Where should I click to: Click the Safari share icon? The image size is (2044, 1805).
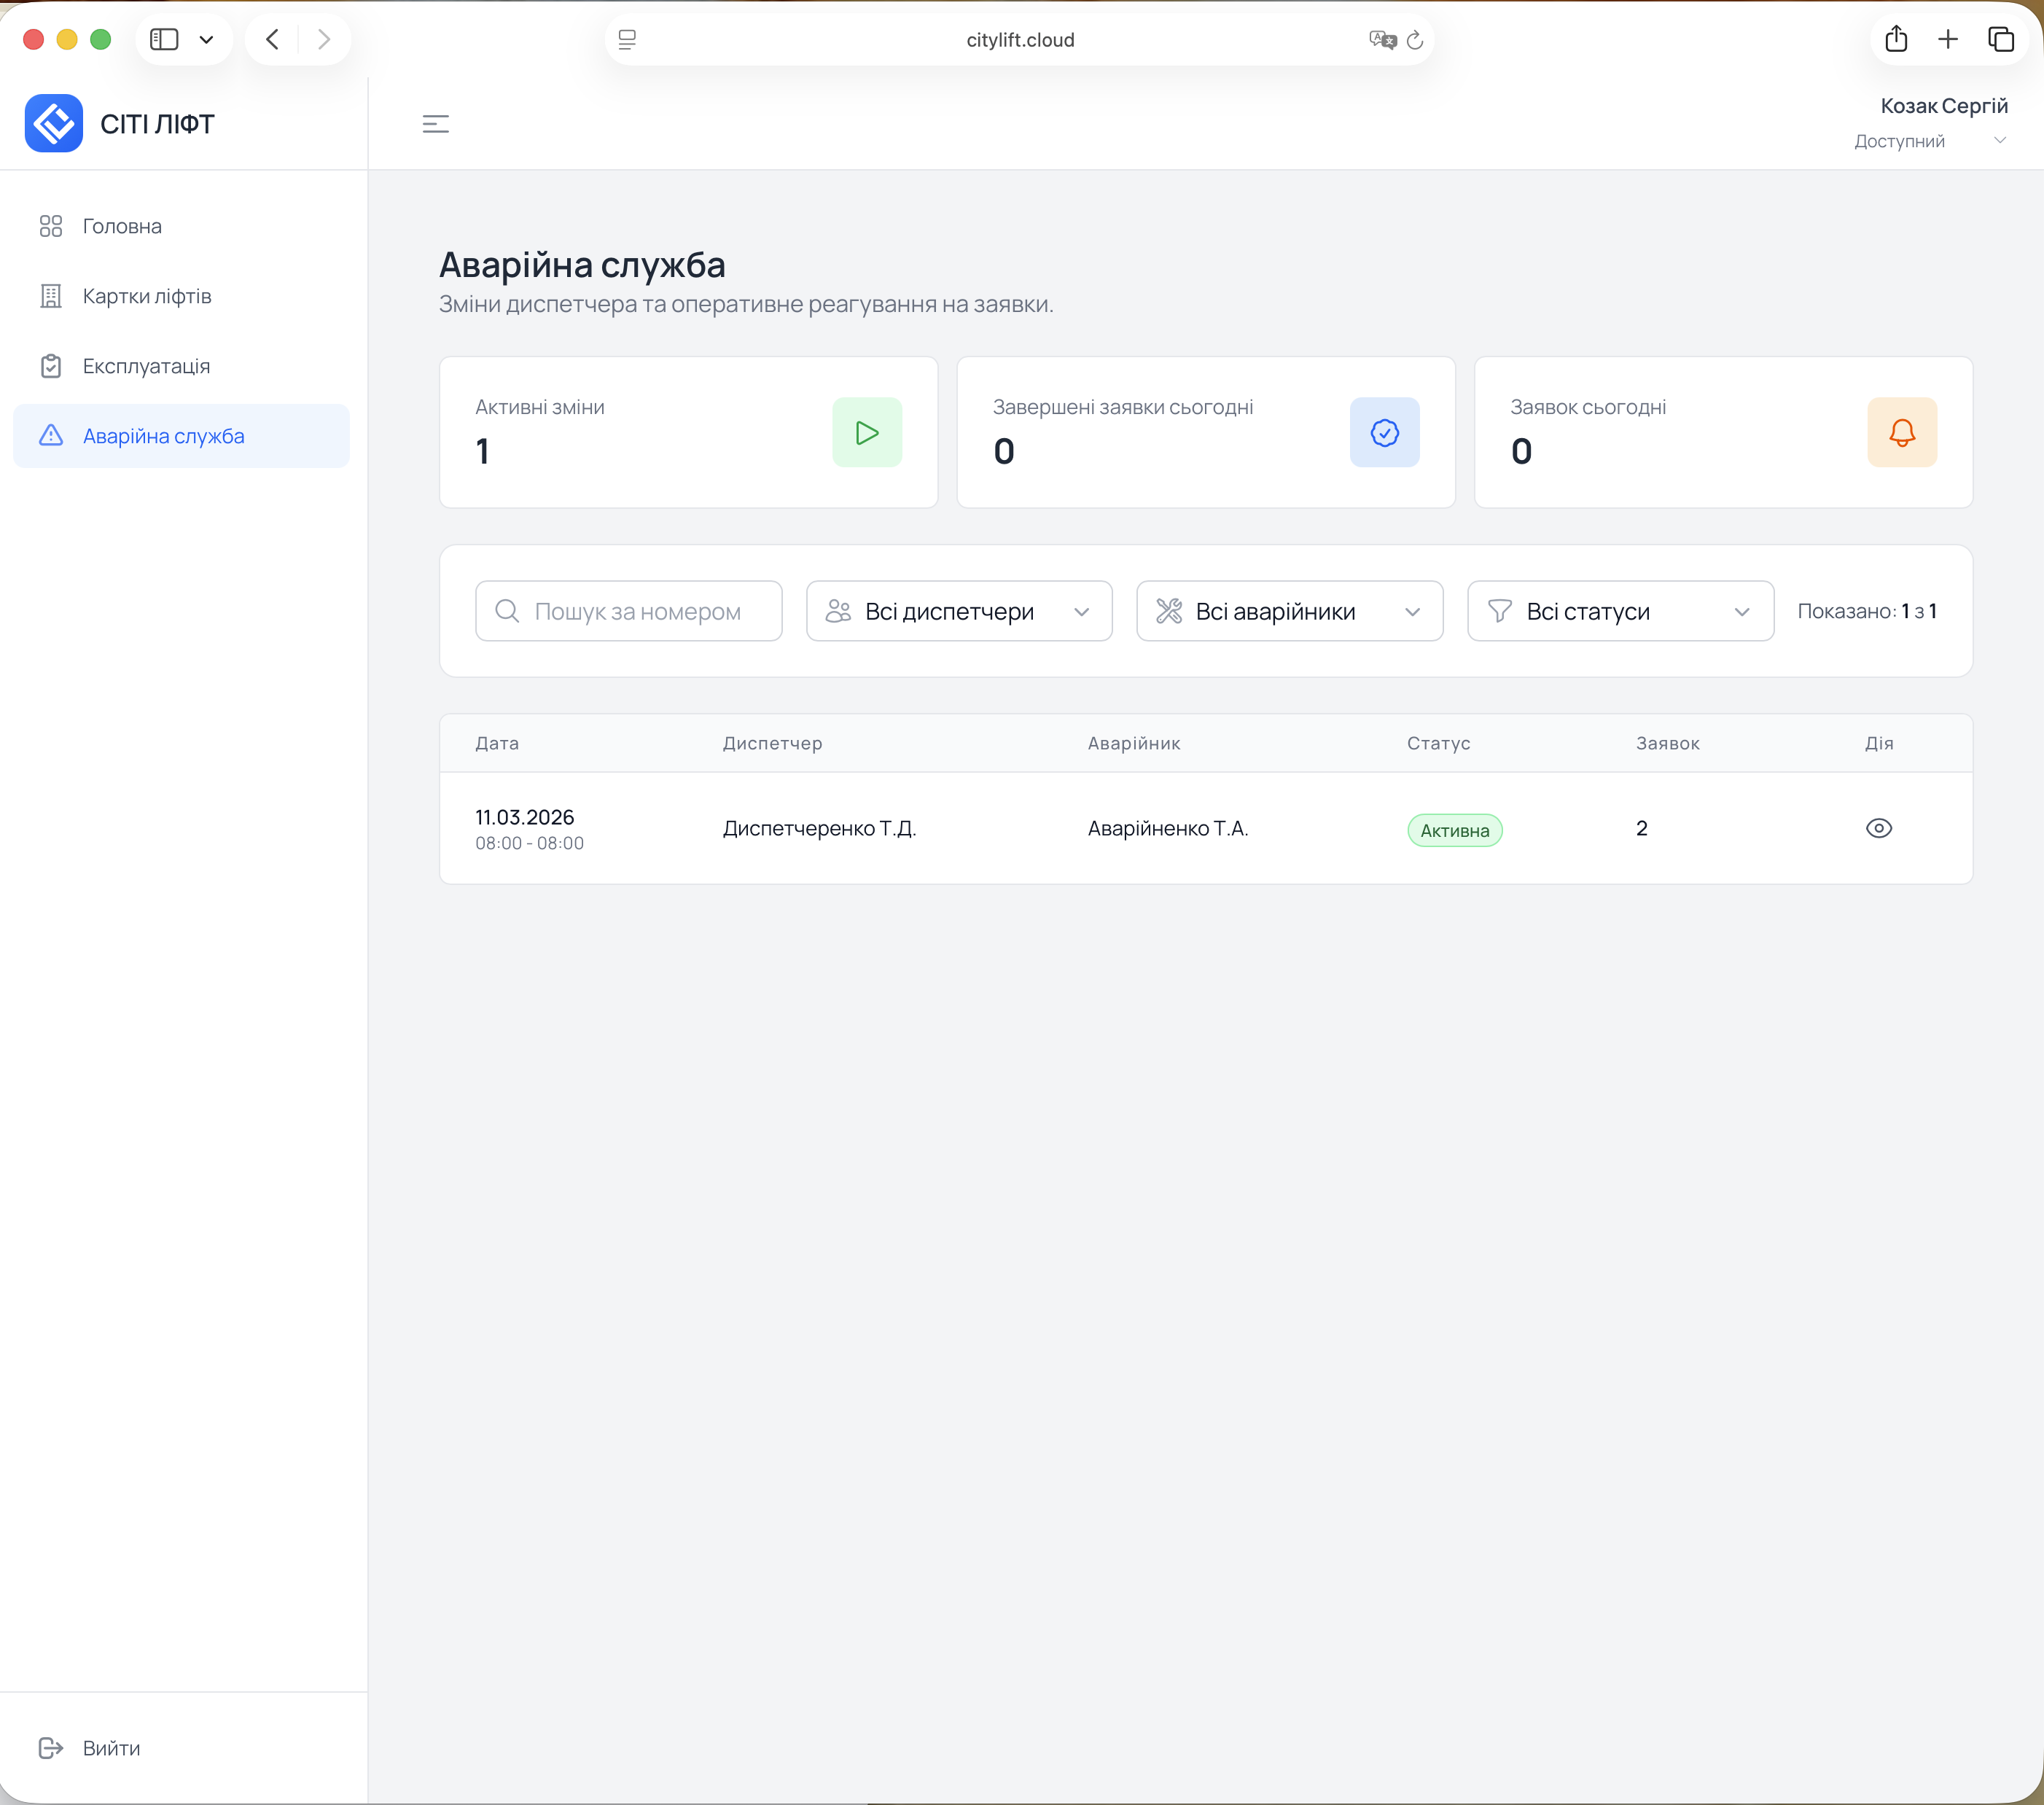pyautogui.click(x=1895, y=40)
